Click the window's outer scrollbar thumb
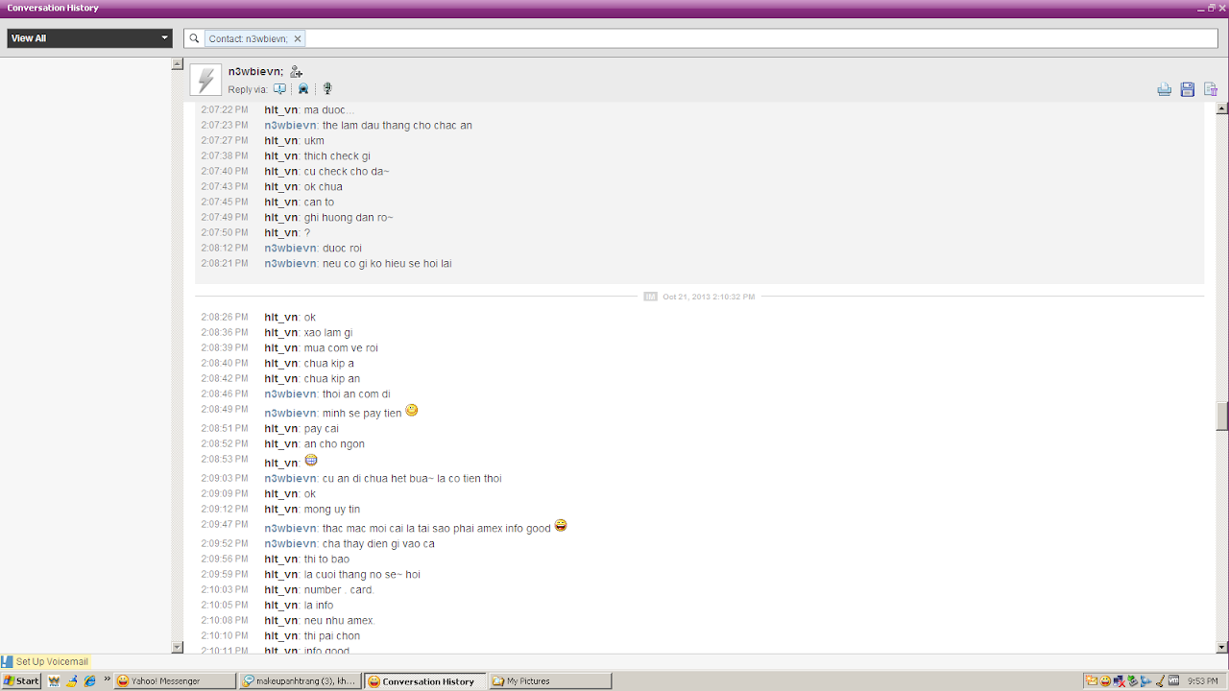Viewport: 1229px width, 691px height. coord(1222,416)
